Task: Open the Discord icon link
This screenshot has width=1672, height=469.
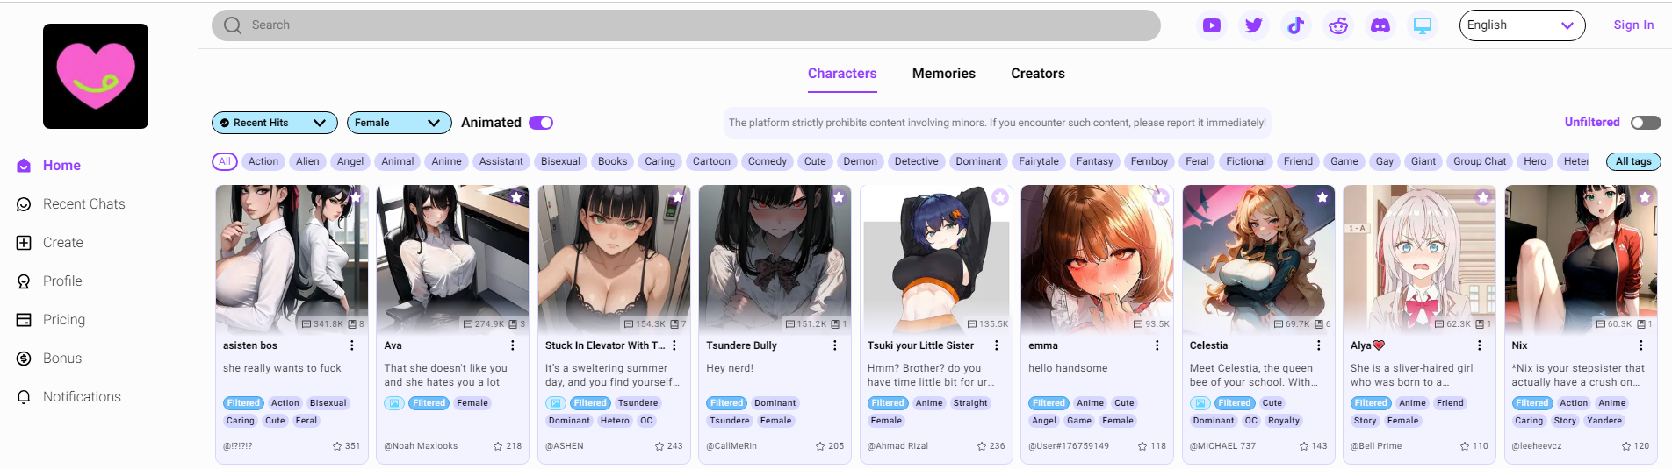Action: (x=1380, y=25)
